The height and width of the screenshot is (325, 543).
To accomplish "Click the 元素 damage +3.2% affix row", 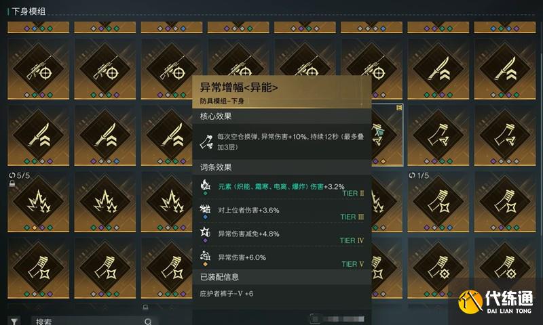I will click(282, 189).
